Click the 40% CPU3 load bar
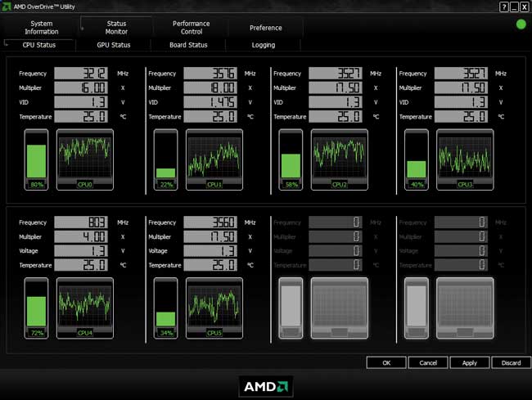The width and height of the screenshot is (532, 400). tap(417, 160)
